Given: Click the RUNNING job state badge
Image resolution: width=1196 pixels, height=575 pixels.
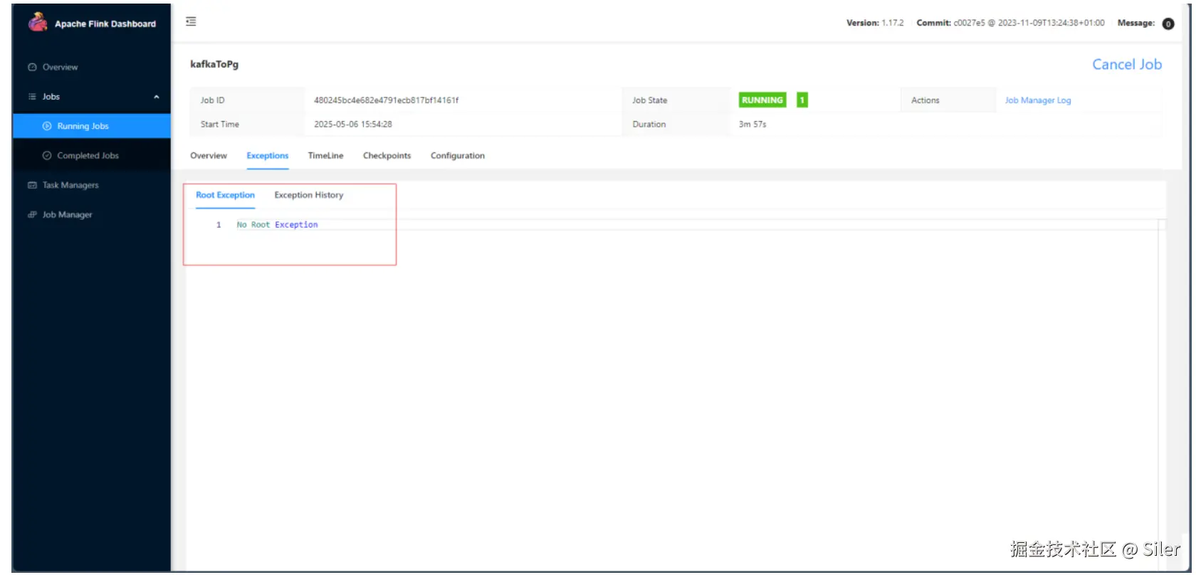Looking at the screenshot, I should 762,100.
